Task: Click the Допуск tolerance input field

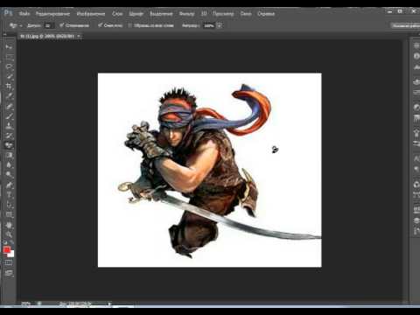Action: (x=48, y=25)
